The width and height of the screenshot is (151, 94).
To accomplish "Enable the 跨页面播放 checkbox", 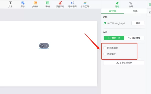I will [x=105, y=48].
